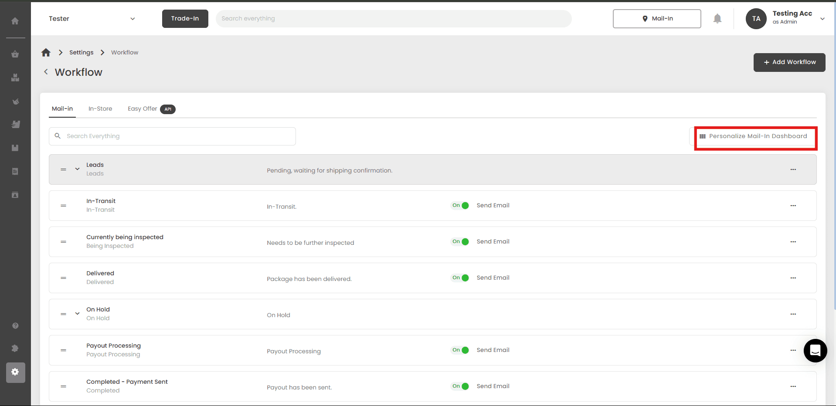Click the Add Workflow button

click(789, 62)
